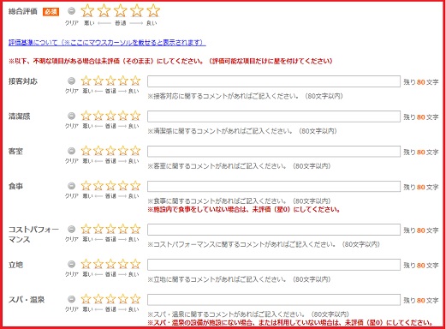Image resolution: width=446 pixels, height=329 pixels.
Task: Click the 必須 required badge
Action: click(51, 12)
